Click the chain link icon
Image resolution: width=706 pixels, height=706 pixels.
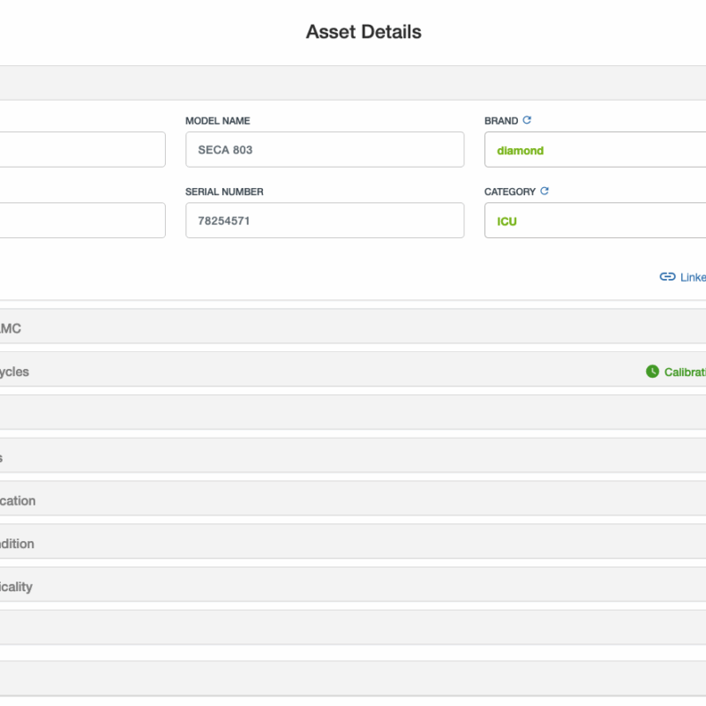(x=667, y=276)
